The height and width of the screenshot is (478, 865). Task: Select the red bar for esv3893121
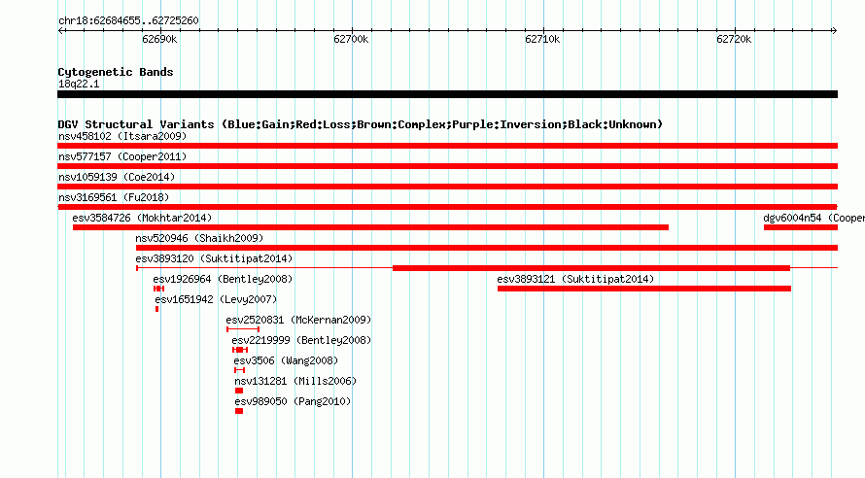(643, 289)
